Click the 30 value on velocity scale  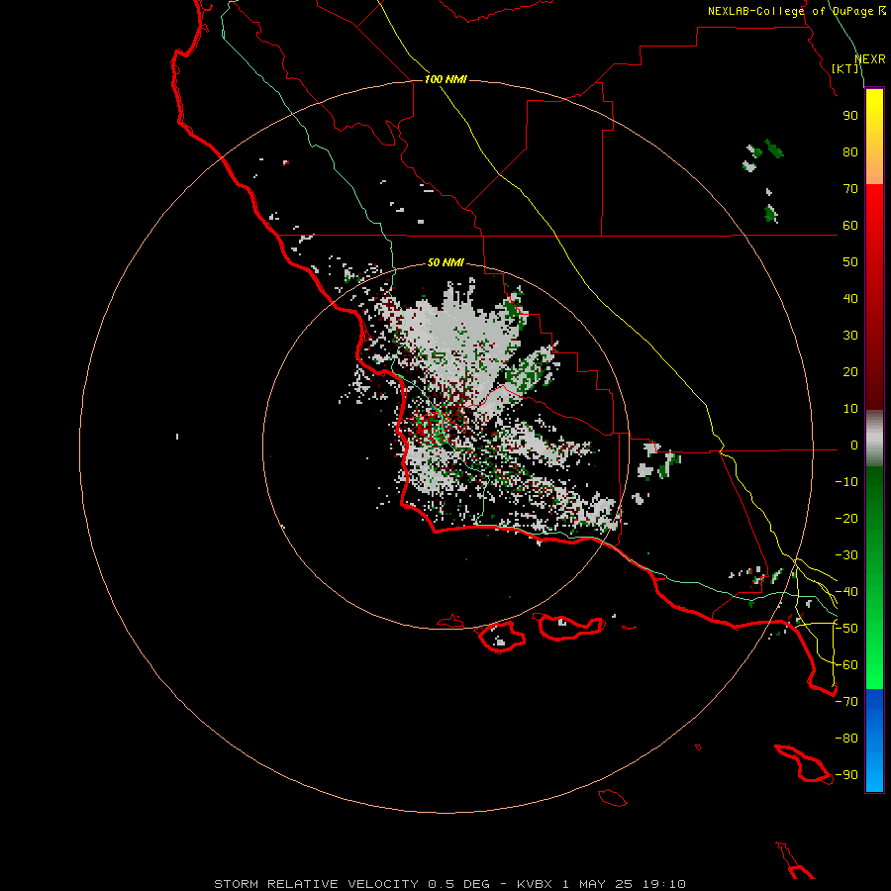(x=850, y=336)
